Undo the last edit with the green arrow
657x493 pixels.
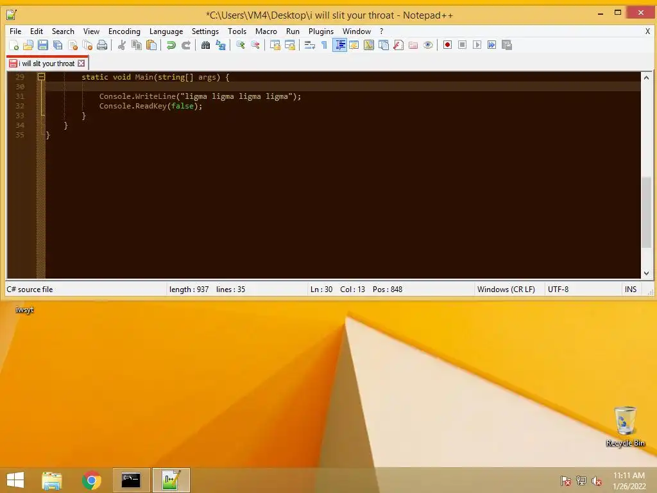[171, 45]
